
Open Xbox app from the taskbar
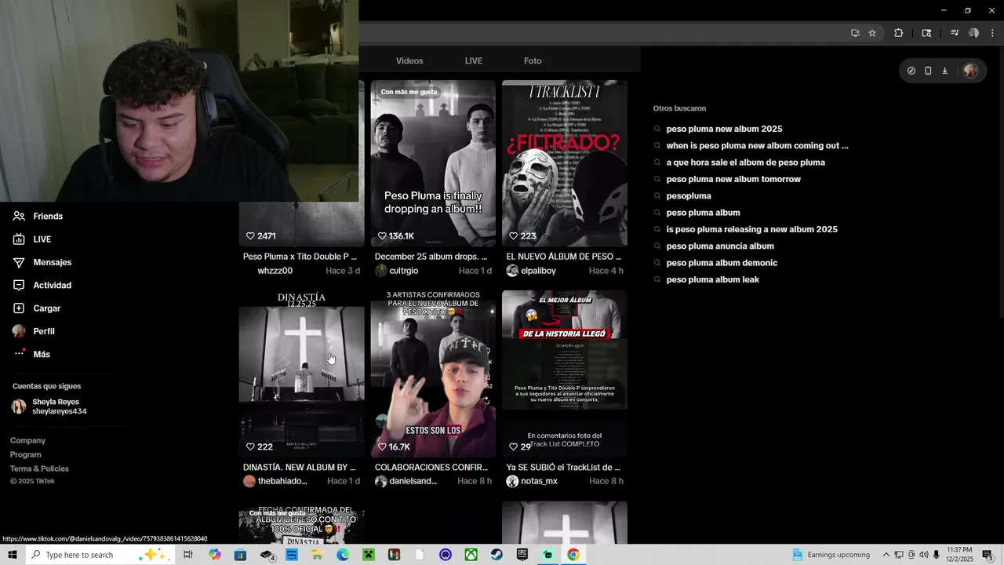click(x=471, y=555)
